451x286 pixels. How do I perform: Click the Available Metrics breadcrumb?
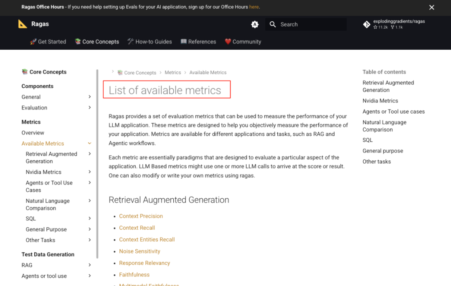point(208,72)
